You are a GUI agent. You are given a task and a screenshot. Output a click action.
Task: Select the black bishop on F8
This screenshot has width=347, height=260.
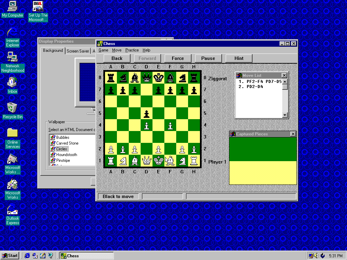pyautogui.click(x=170, y=78)
